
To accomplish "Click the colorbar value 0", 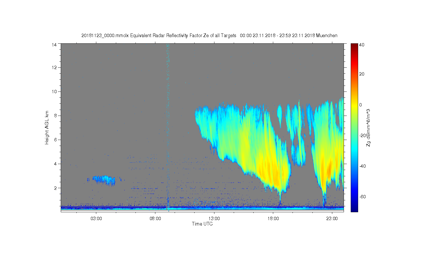I will pos(361,105).
